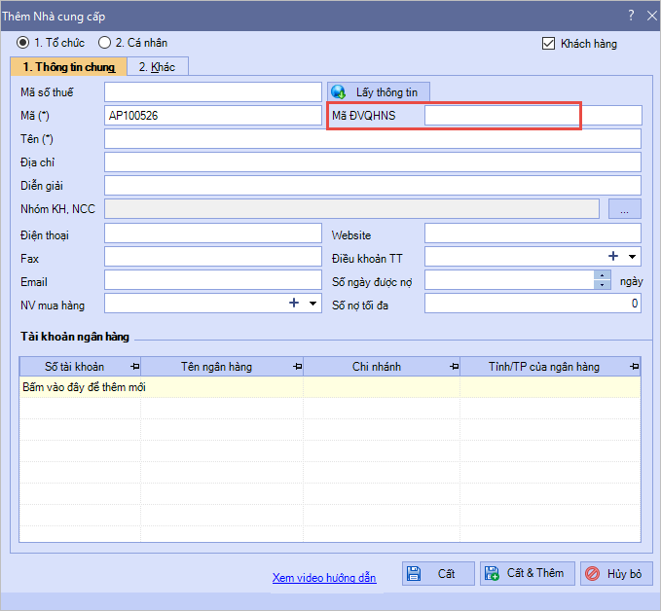This screenshot has height=611, width=661.
Task: Switch to the 1. Thông tin chung tab
Action: pyautogui.click(x=68, y=67)
